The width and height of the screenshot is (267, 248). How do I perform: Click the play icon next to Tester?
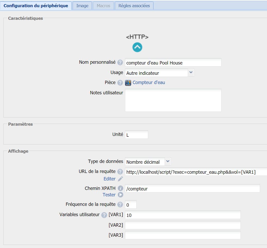point(120,195)
